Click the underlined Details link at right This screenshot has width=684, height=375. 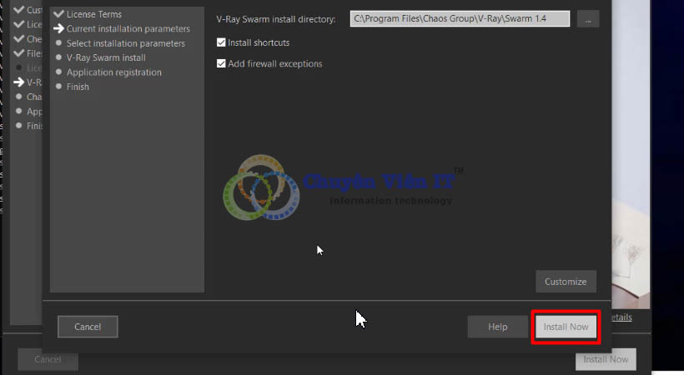[621, 317]
